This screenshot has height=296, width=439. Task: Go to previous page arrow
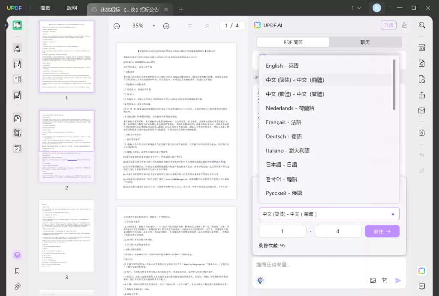[207, 26]
